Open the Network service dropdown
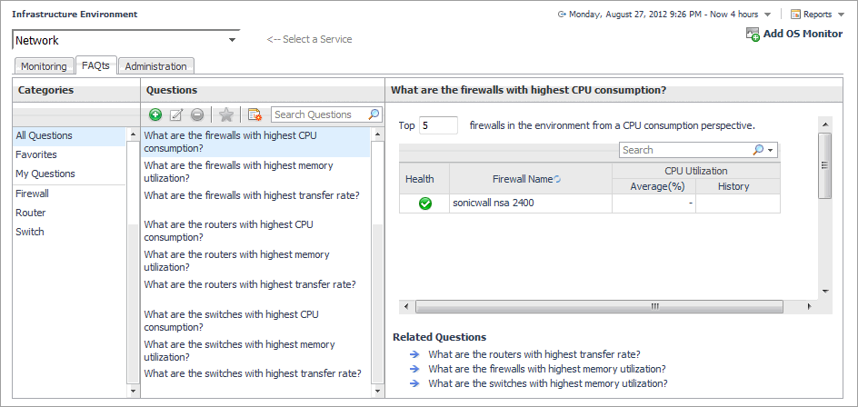 click(x=233, y=40)
